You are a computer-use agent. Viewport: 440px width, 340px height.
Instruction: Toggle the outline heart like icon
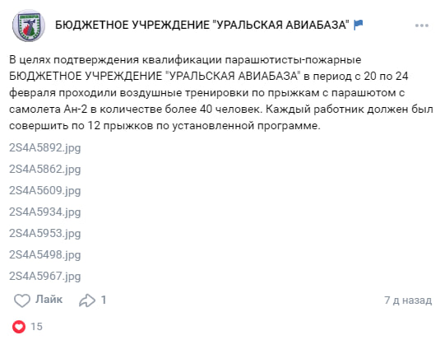tap(22, 300)
